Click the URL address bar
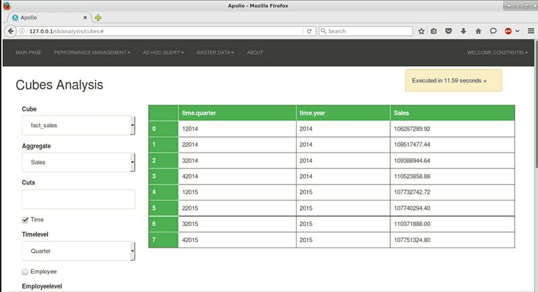The width and height of the screenshot is (538, 292). tap(165, 31)
